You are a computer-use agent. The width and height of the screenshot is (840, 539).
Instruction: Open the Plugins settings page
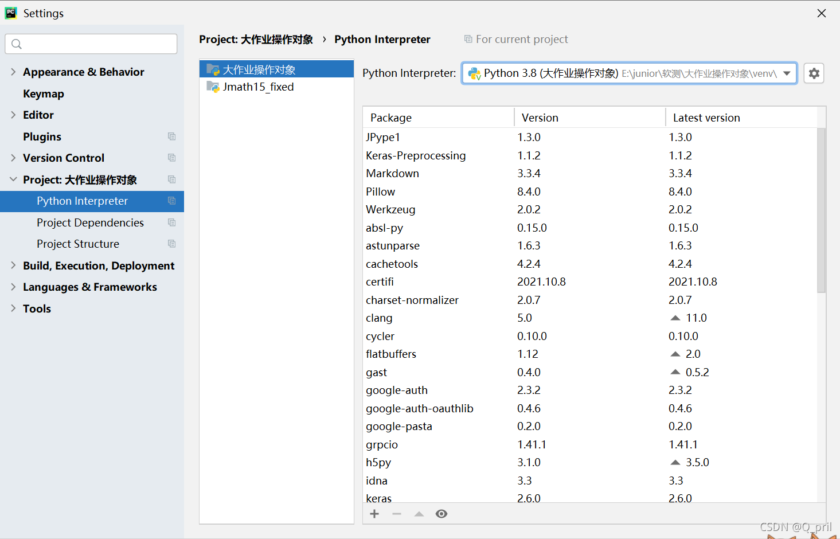pos(42,136)
